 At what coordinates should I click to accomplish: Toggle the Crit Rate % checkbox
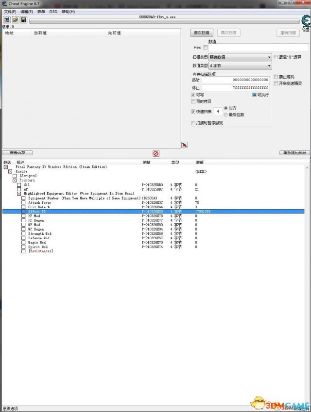click(23, 207)
